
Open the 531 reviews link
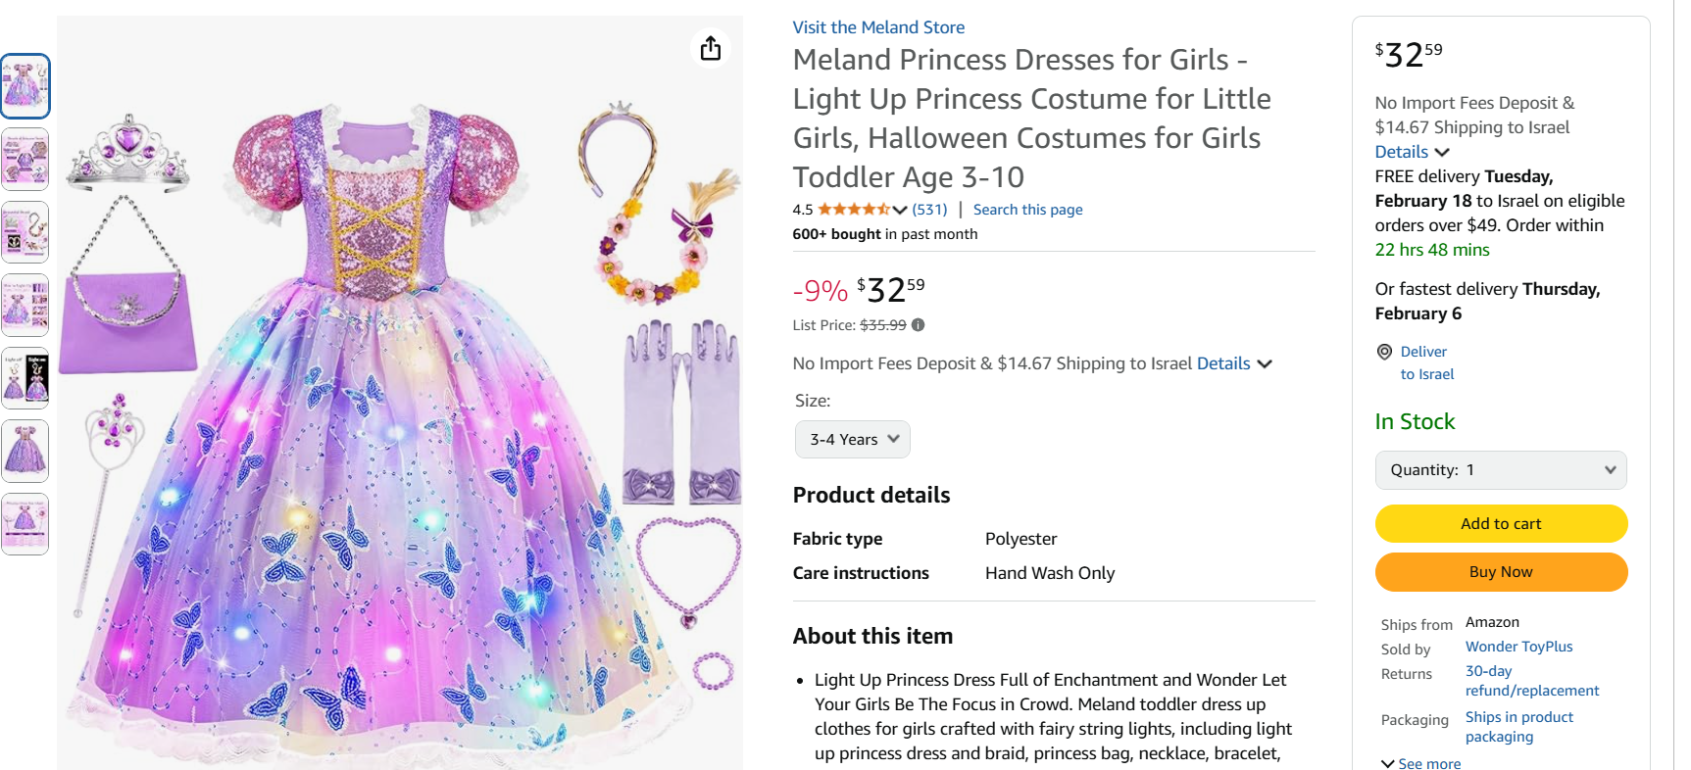pos(929,210)
